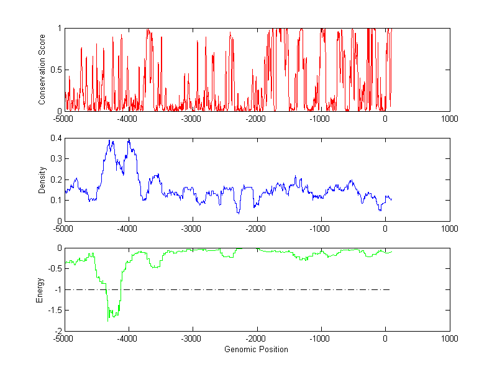This screenshot has width=497, height=372.
Task: Click the -2000 tick label below Density plot
Action: point(256,229)
